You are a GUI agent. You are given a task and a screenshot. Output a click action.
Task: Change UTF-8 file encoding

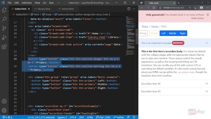click(x=73, y=117)
